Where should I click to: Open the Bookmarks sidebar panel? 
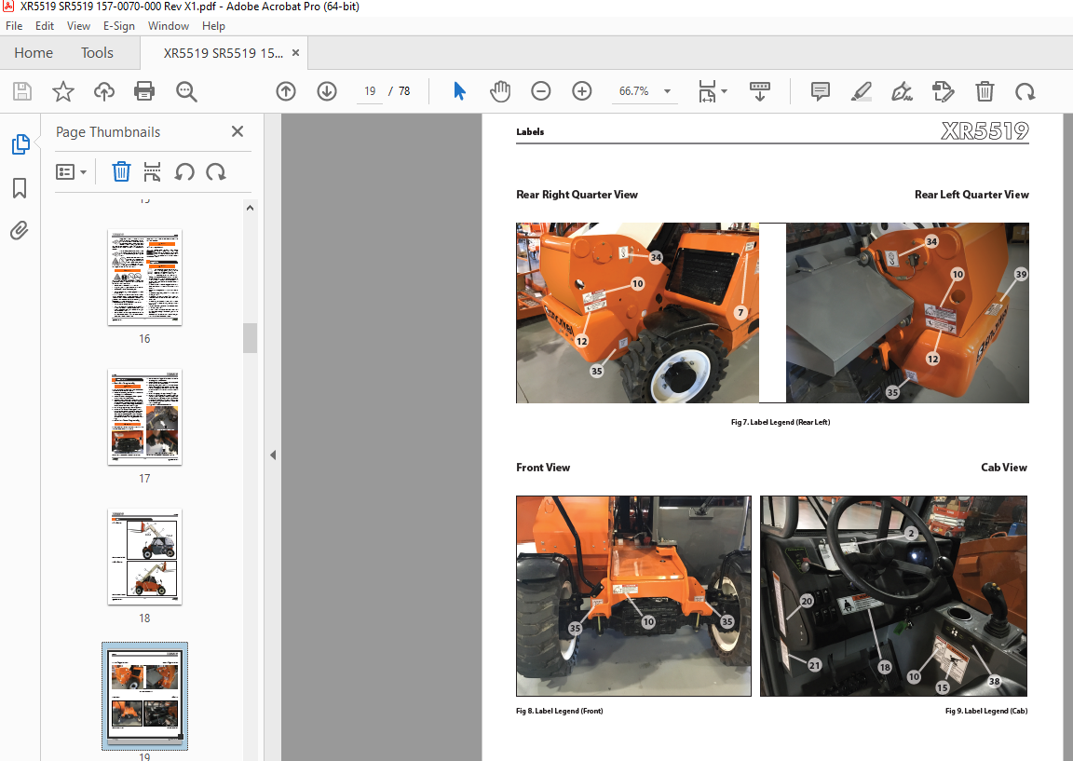20,187
